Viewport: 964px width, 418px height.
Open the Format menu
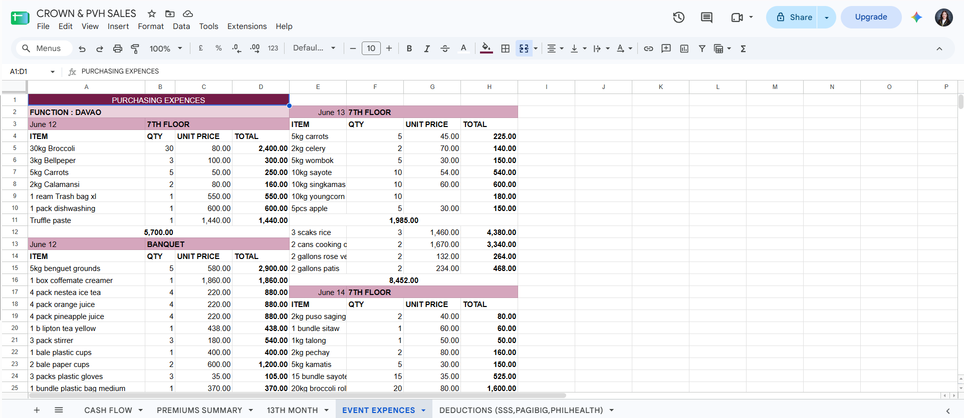coord(151,26)
